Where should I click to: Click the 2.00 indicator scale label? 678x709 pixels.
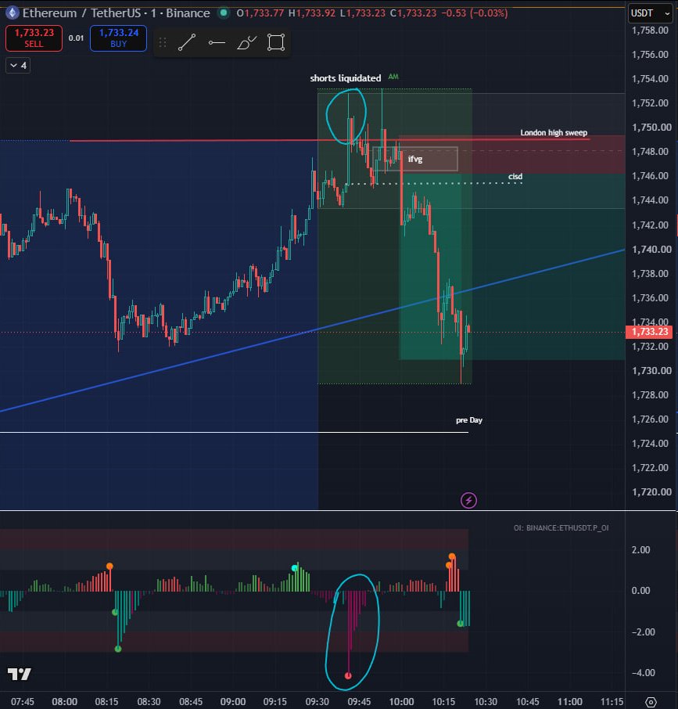[x=641, y=550]
